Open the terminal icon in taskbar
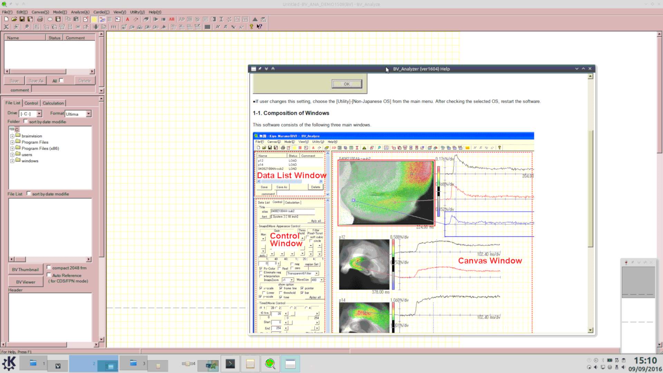This screenshot has width=663, height=373. (x=230, y=364)
